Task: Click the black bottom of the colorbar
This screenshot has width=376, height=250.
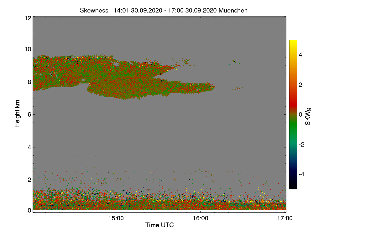Action: click(x=293, y=186)
